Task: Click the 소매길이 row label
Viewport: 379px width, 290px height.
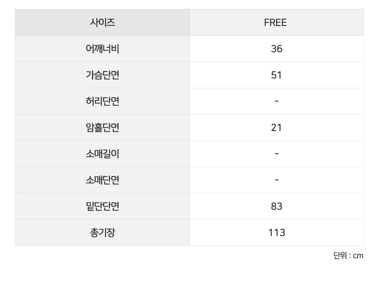Action: (x=102, y=154)
